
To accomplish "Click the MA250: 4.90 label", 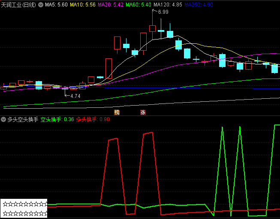I will [x=199, y=5].
